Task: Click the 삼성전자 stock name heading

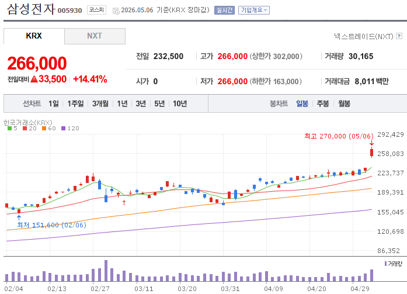Action: [x=31, y=9]
